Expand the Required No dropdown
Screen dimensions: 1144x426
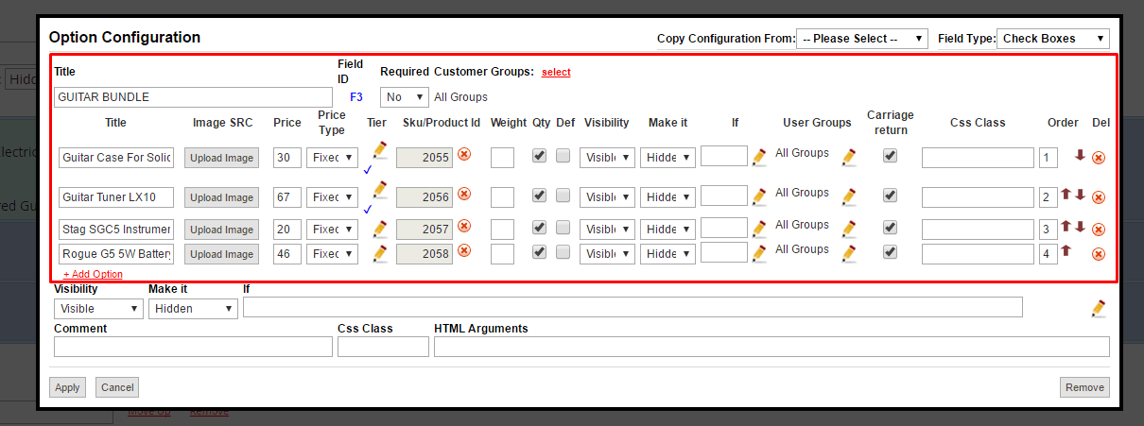(x=404, y=96)
